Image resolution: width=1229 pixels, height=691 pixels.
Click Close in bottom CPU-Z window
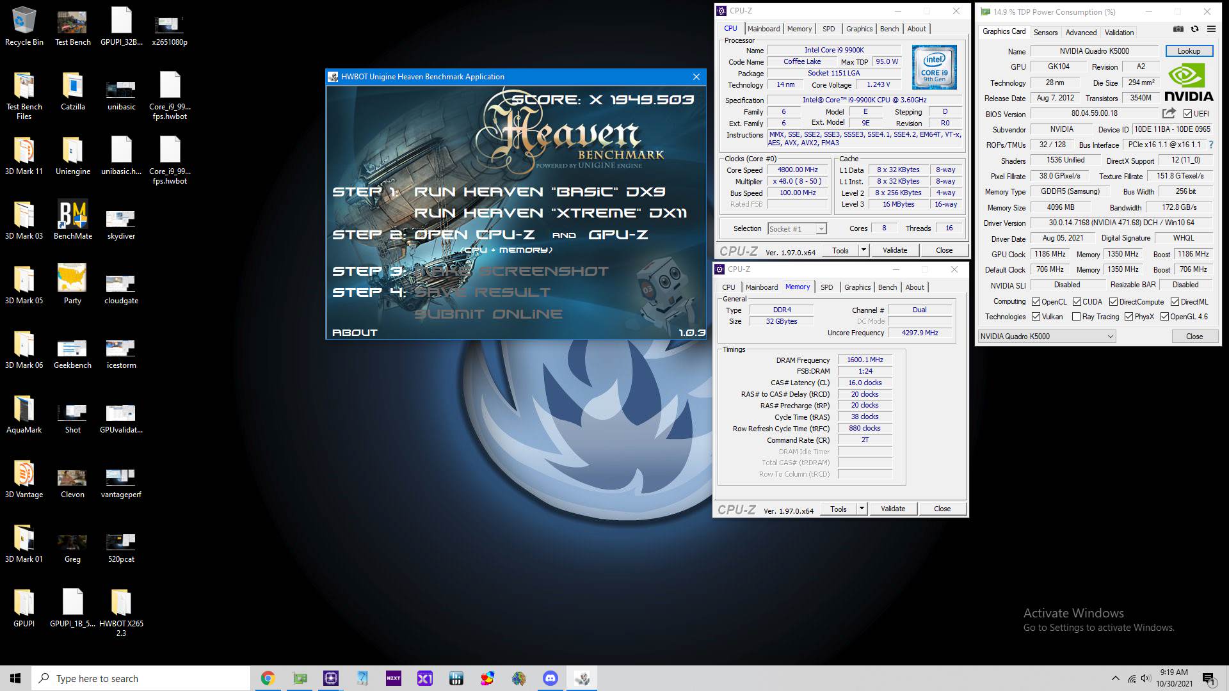942,509
